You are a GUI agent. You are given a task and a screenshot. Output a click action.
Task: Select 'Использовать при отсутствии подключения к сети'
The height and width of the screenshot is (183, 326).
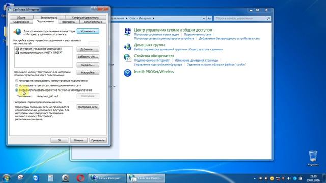point(17,85)
